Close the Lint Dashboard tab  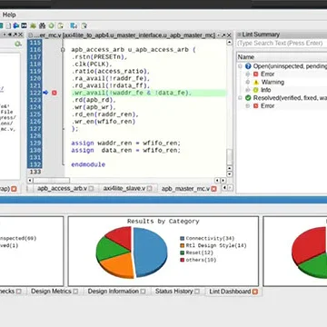pos(255,292)
